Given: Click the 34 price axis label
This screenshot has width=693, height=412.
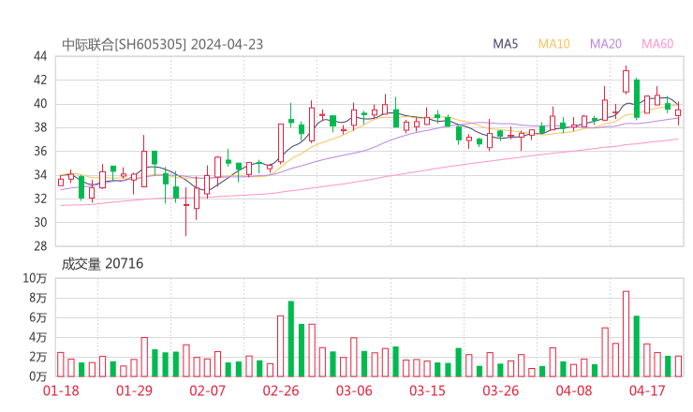Looking at the screenshot, I should click(40, 175).
